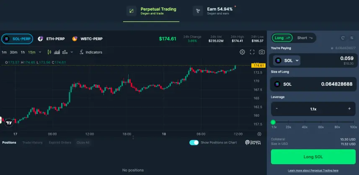
Task: Set leverage slider to 100x
Action: click(353, 127)
